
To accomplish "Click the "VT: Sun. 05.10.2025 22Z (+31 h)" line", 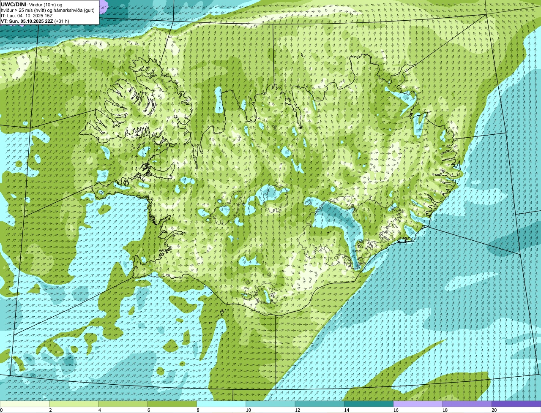I will [35, 21].
